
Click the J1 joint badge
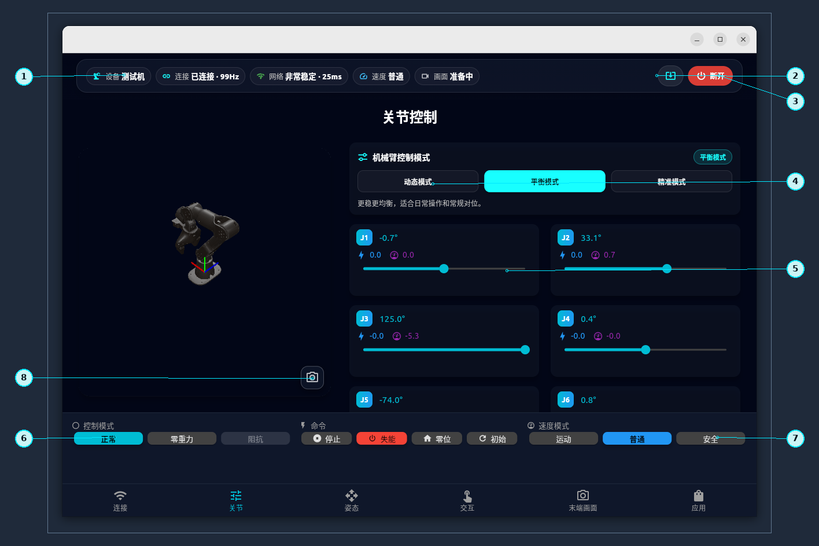coord(364,237)
